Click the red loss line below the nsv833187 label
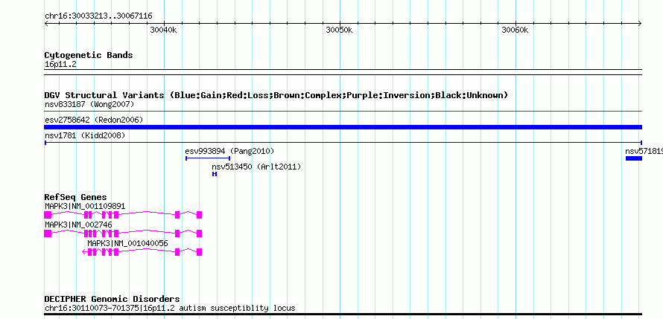 click(343, 112)
